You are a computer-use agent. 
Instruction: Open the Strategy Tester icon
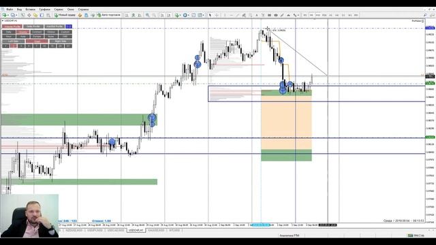click(48, 15)
